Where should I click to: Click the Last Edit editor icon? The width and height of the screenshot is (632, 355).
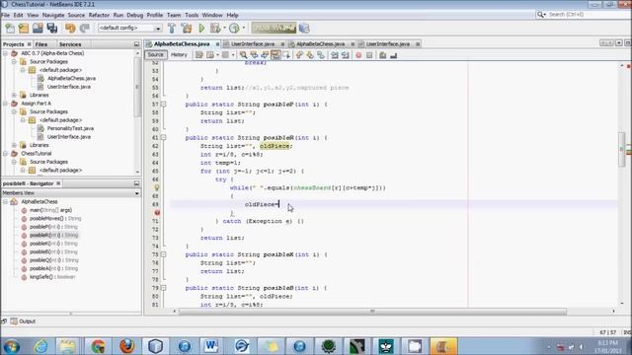click(x=199, y=55)
